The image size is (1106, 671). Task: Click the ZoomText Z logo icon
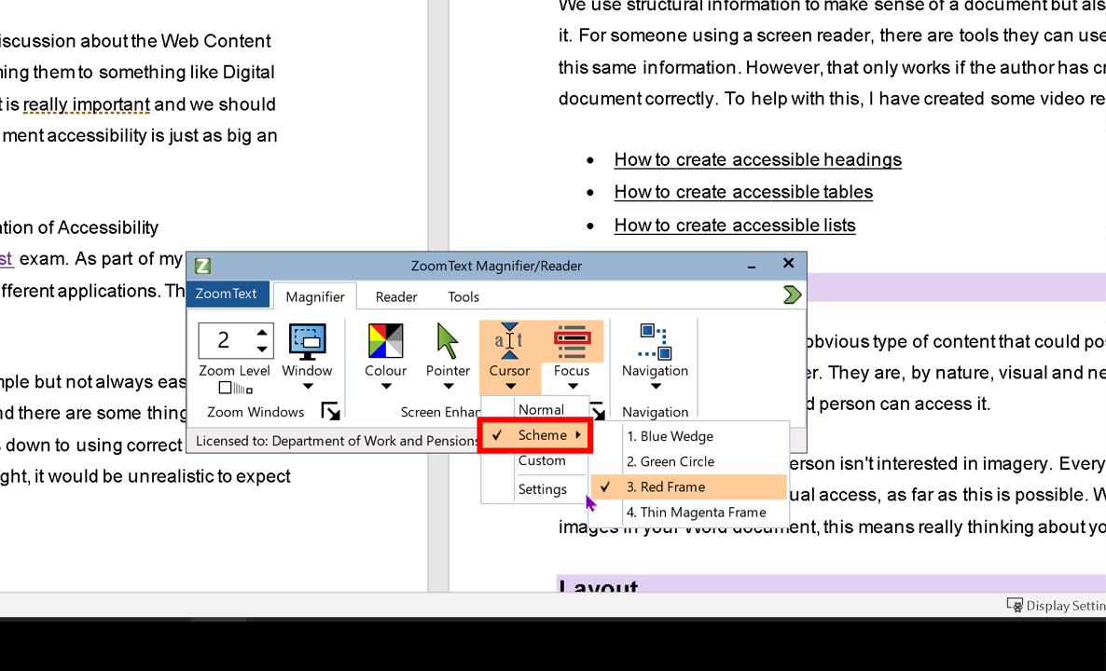pyautogui.click(x=202, y=266)
